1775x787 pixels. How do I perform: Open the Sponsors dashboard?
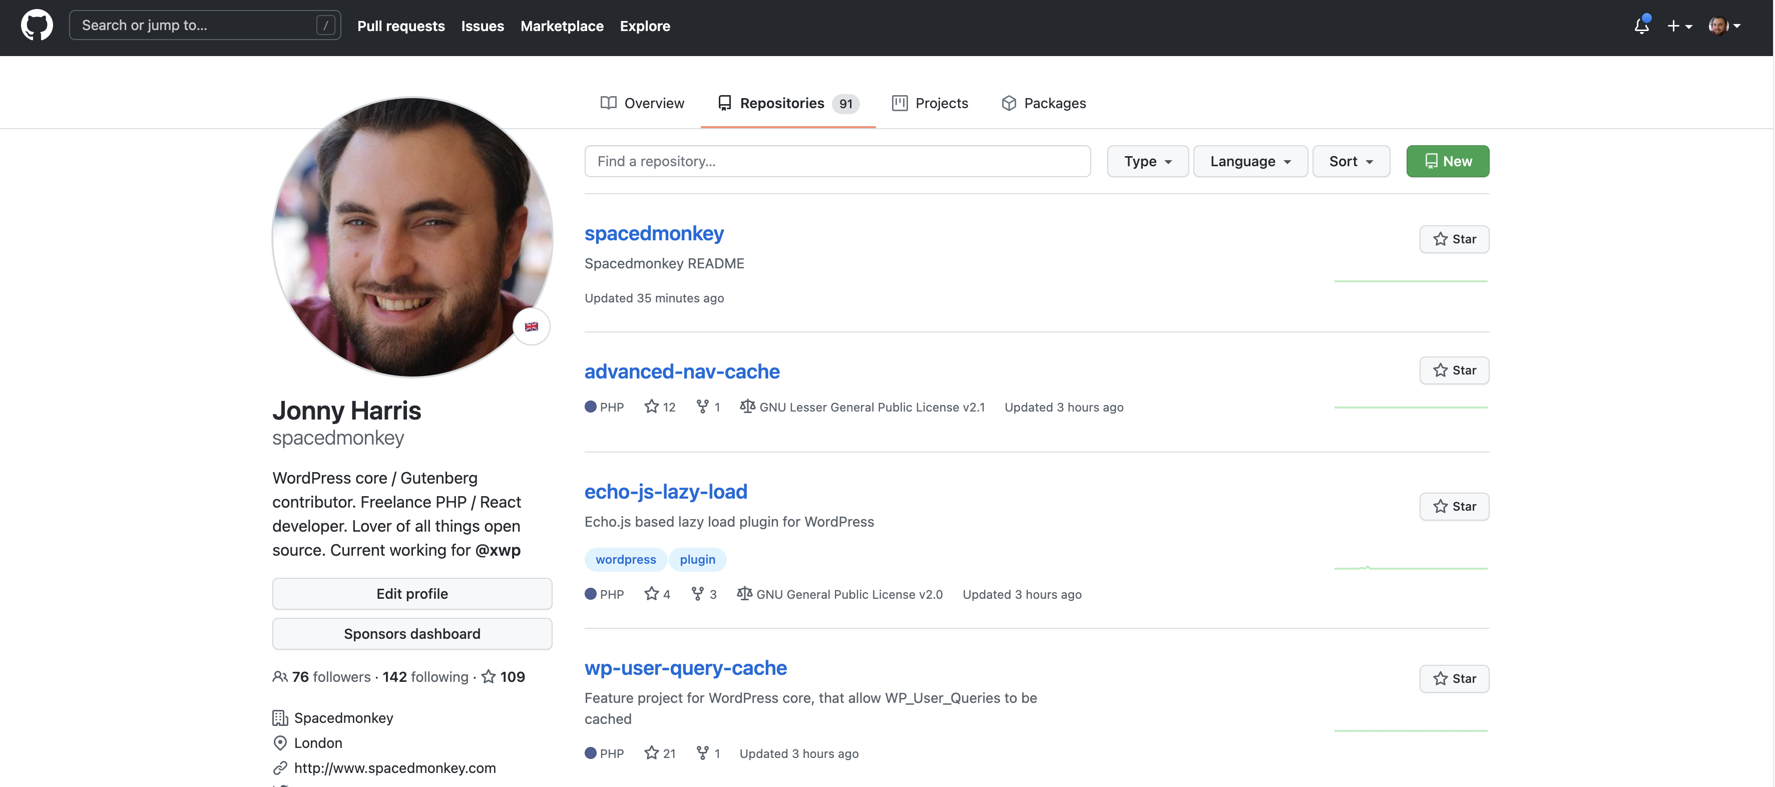[412, 634]
